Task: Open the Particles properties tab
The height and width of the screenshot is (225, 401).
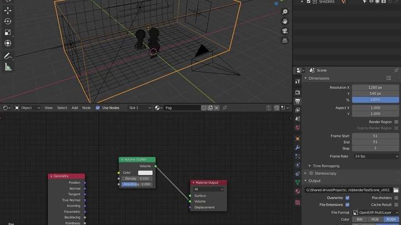Action: 298,156
